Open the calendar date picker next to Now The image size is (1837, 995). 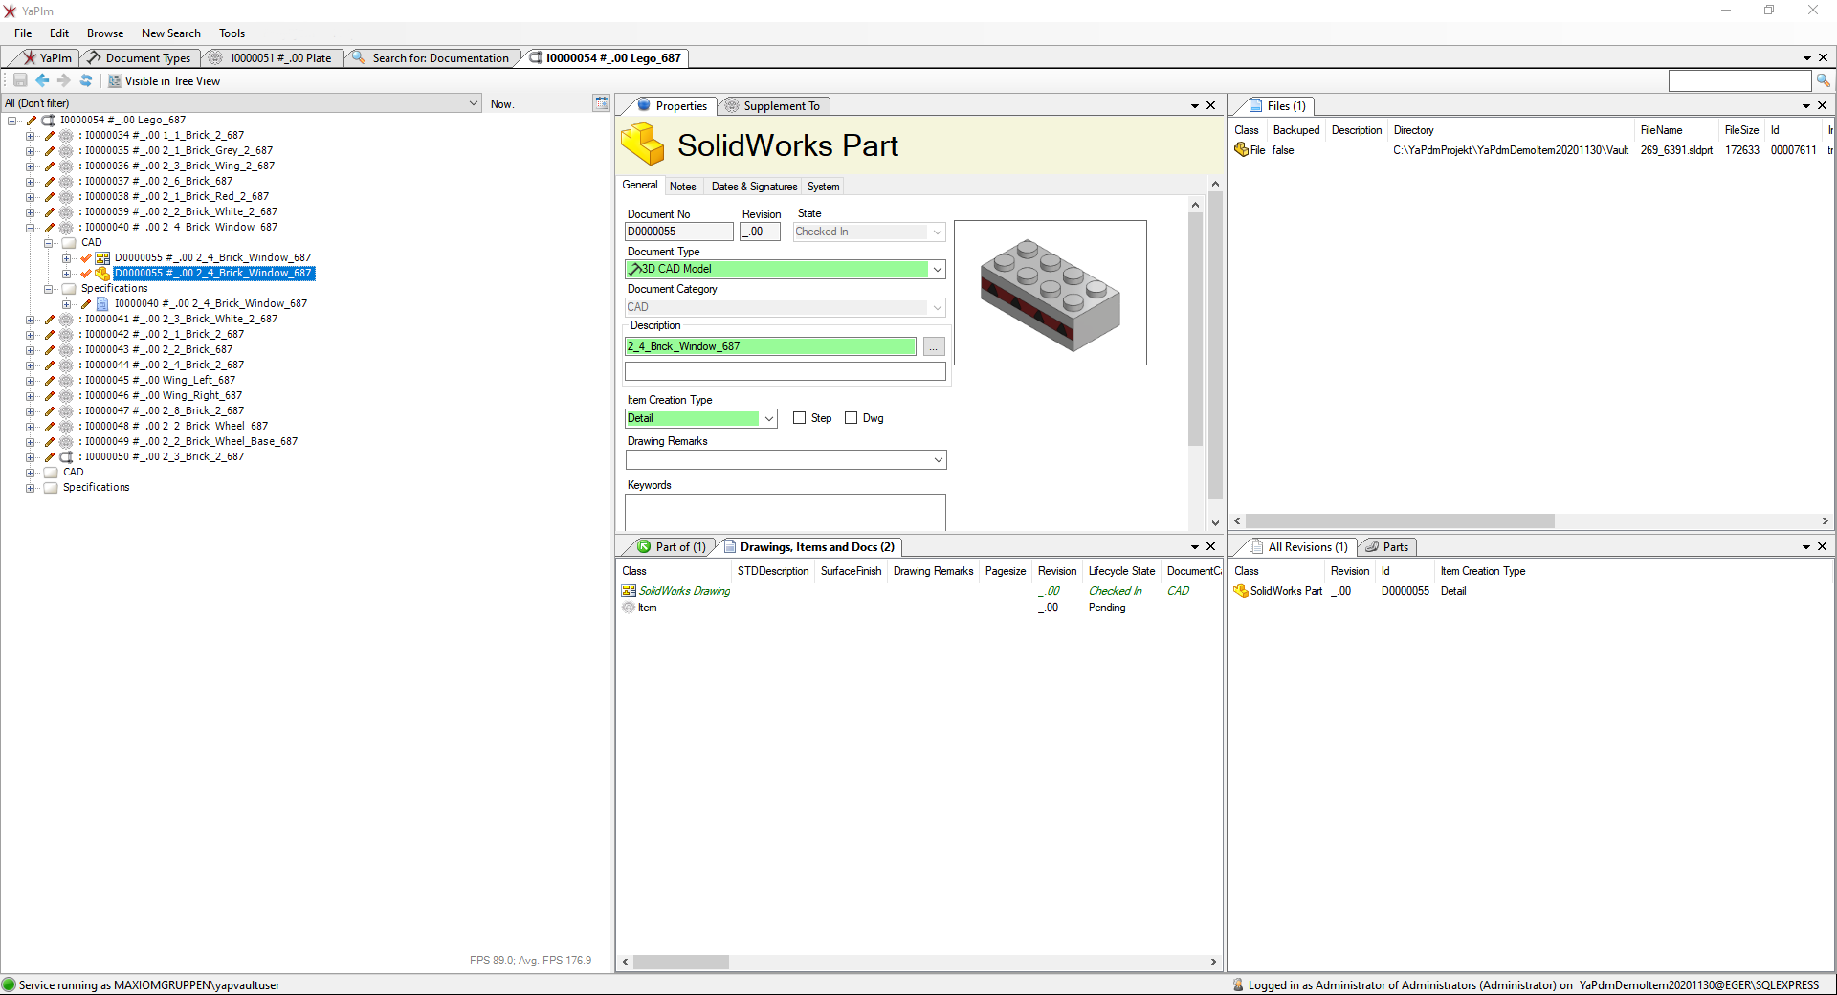601,103
